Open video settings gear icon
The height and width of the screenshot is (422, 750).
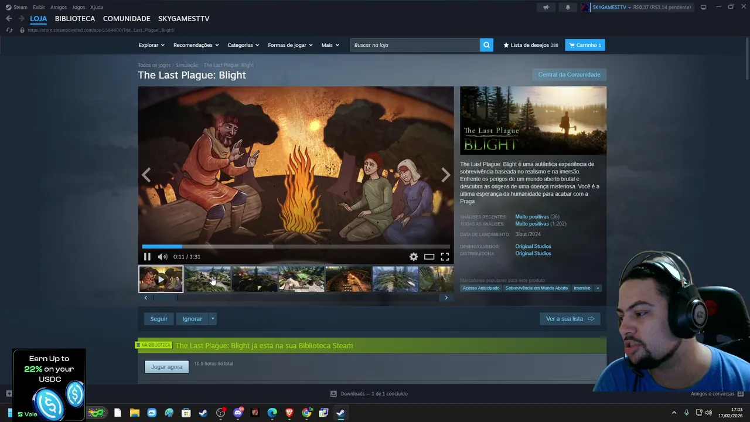pyautogui.click(x=414, y=257)
